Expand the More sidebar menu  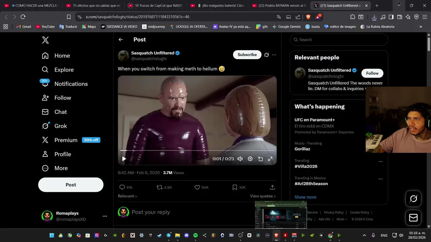pos(55,168)
